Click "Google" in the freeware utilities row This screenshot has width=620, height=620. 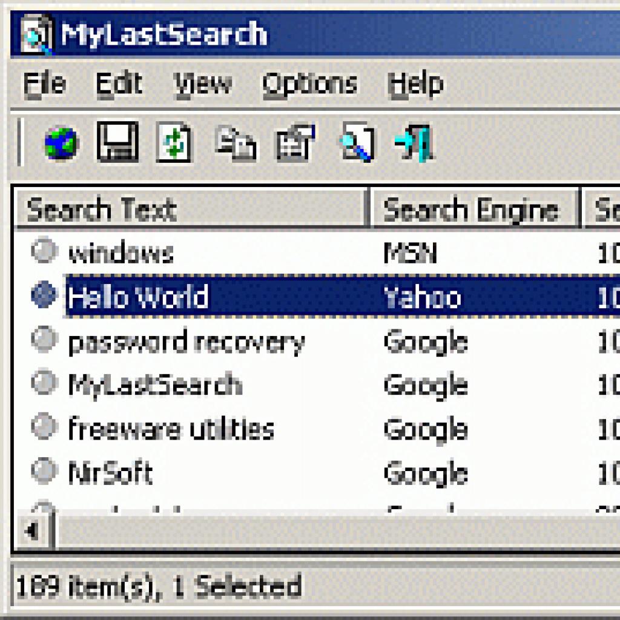pyautogui.click(x=426, y=430)
